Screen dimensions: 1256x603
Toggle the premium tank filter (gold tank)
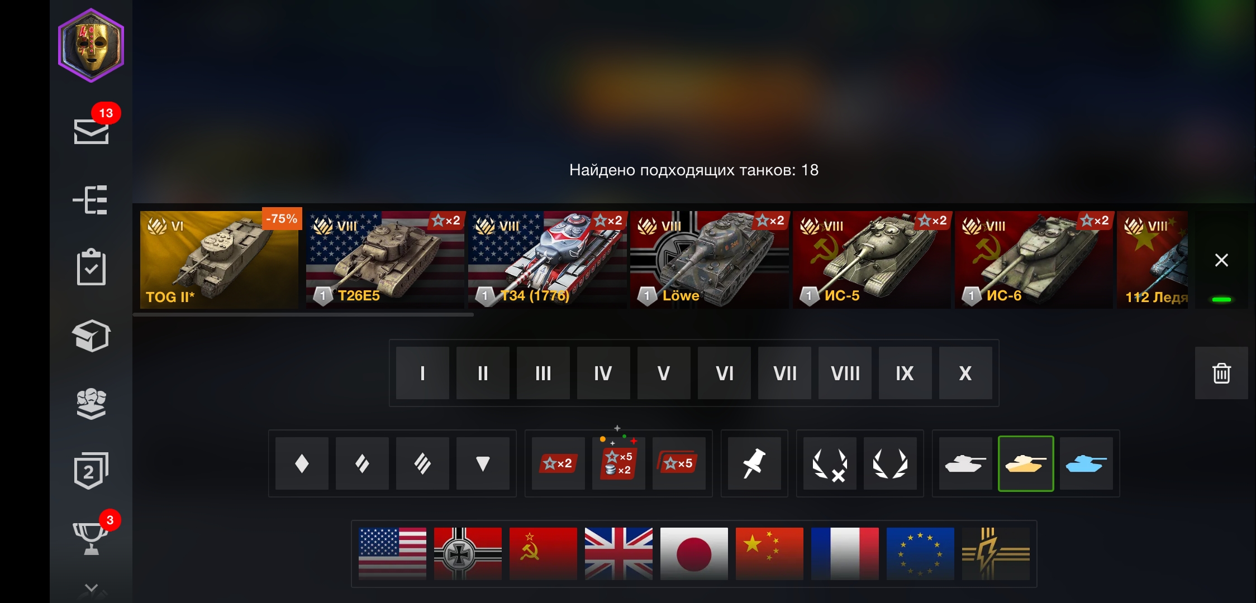[x=1026, y=463]
